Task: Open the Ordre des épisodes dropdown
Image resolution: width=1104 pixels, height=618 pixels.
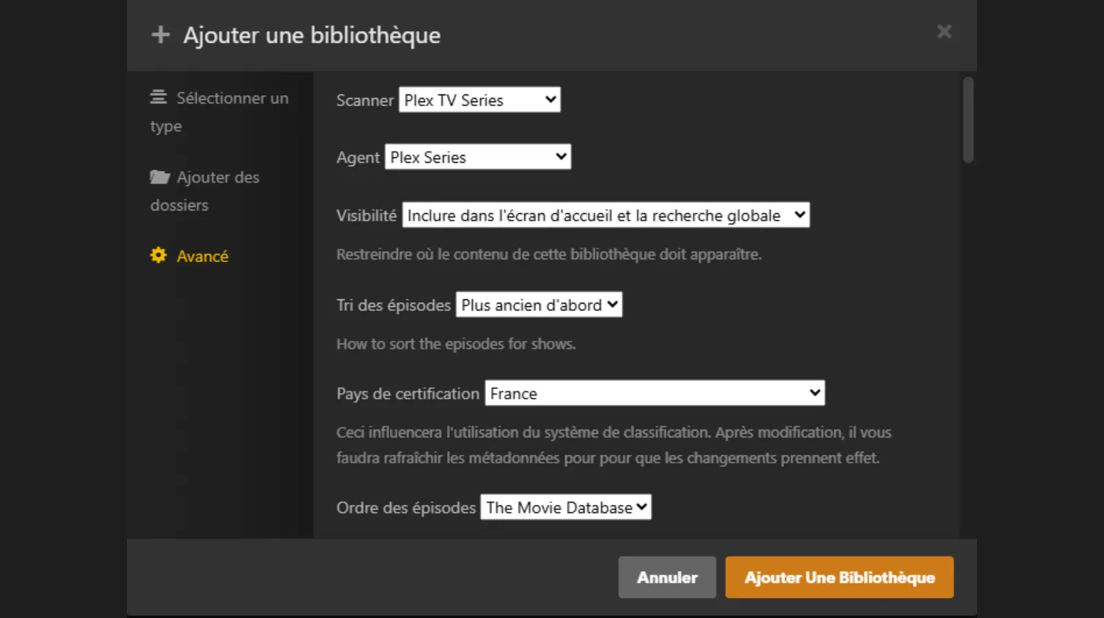Action: click(566, 508)
